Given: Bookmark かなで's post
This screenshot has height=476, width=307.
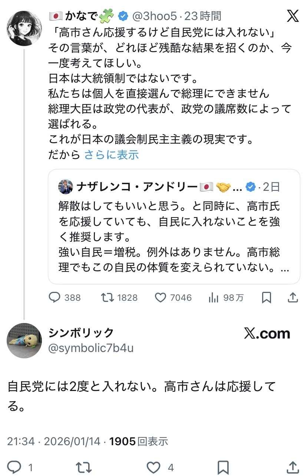Looking at the screenshot, I should click(x=267, y=297).
